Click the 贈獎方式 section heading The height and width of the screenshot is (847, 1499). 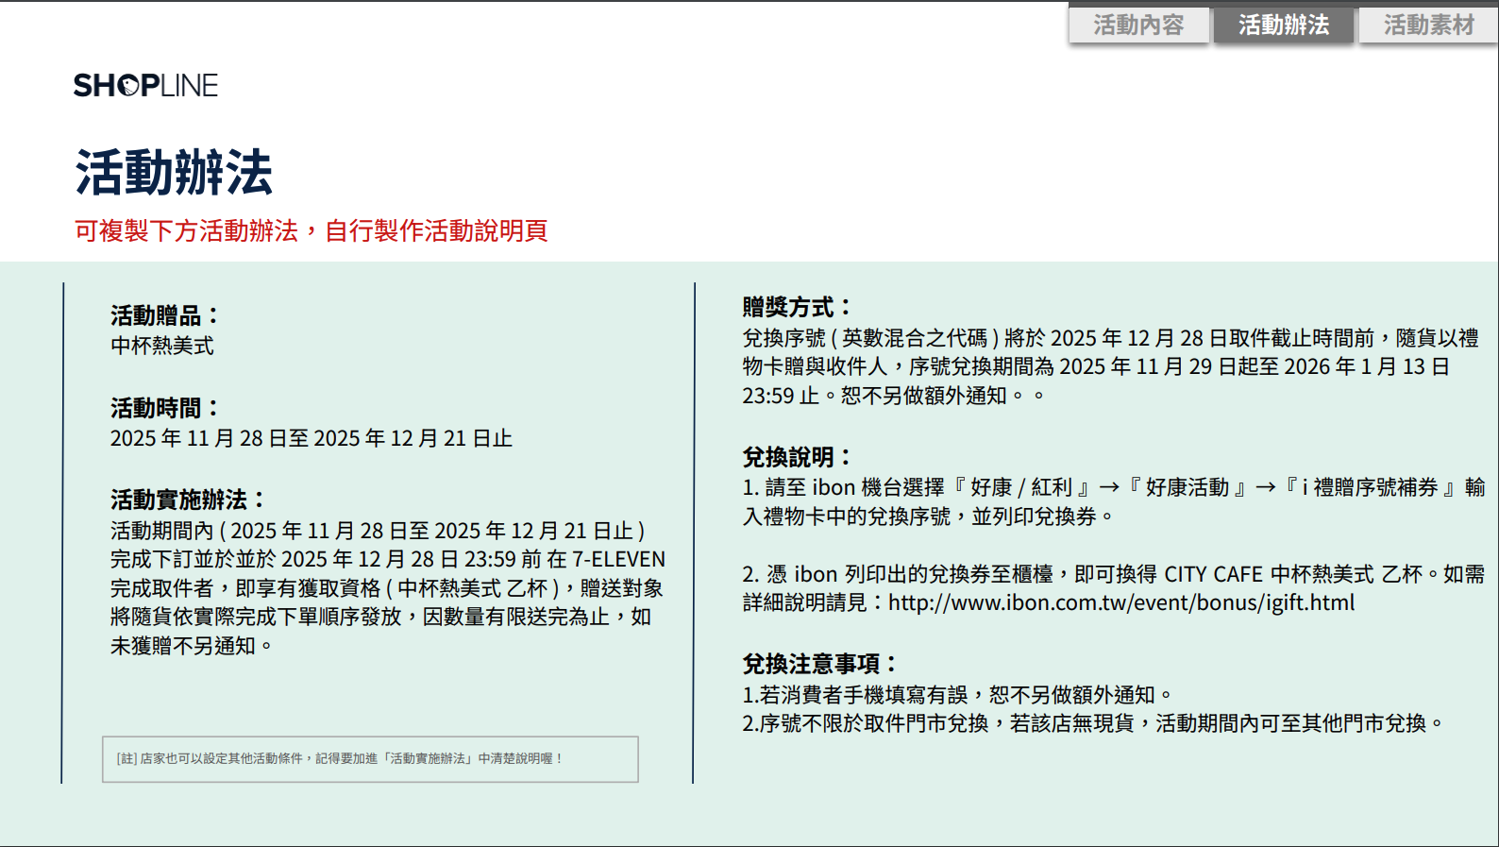point(797,307)
